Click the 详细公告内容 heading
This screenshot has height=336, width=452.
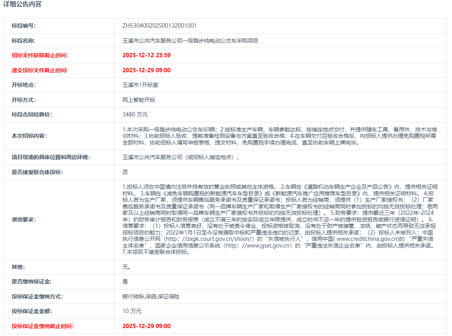[x=23, y=5]
